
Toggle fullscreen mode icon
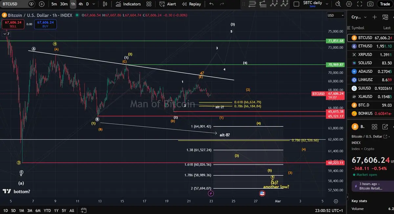(x=360, y=4)
